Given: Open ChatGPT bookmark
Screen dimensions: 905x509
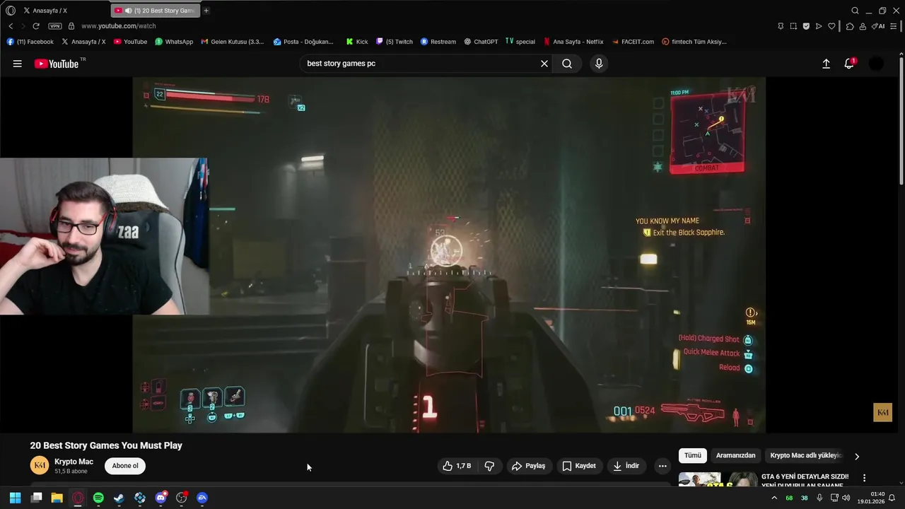Looking at the screenshot, I should coord(481,42).
